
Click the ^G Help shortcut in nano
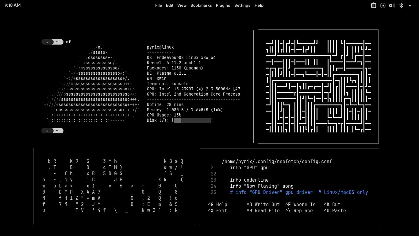point(218,205)
